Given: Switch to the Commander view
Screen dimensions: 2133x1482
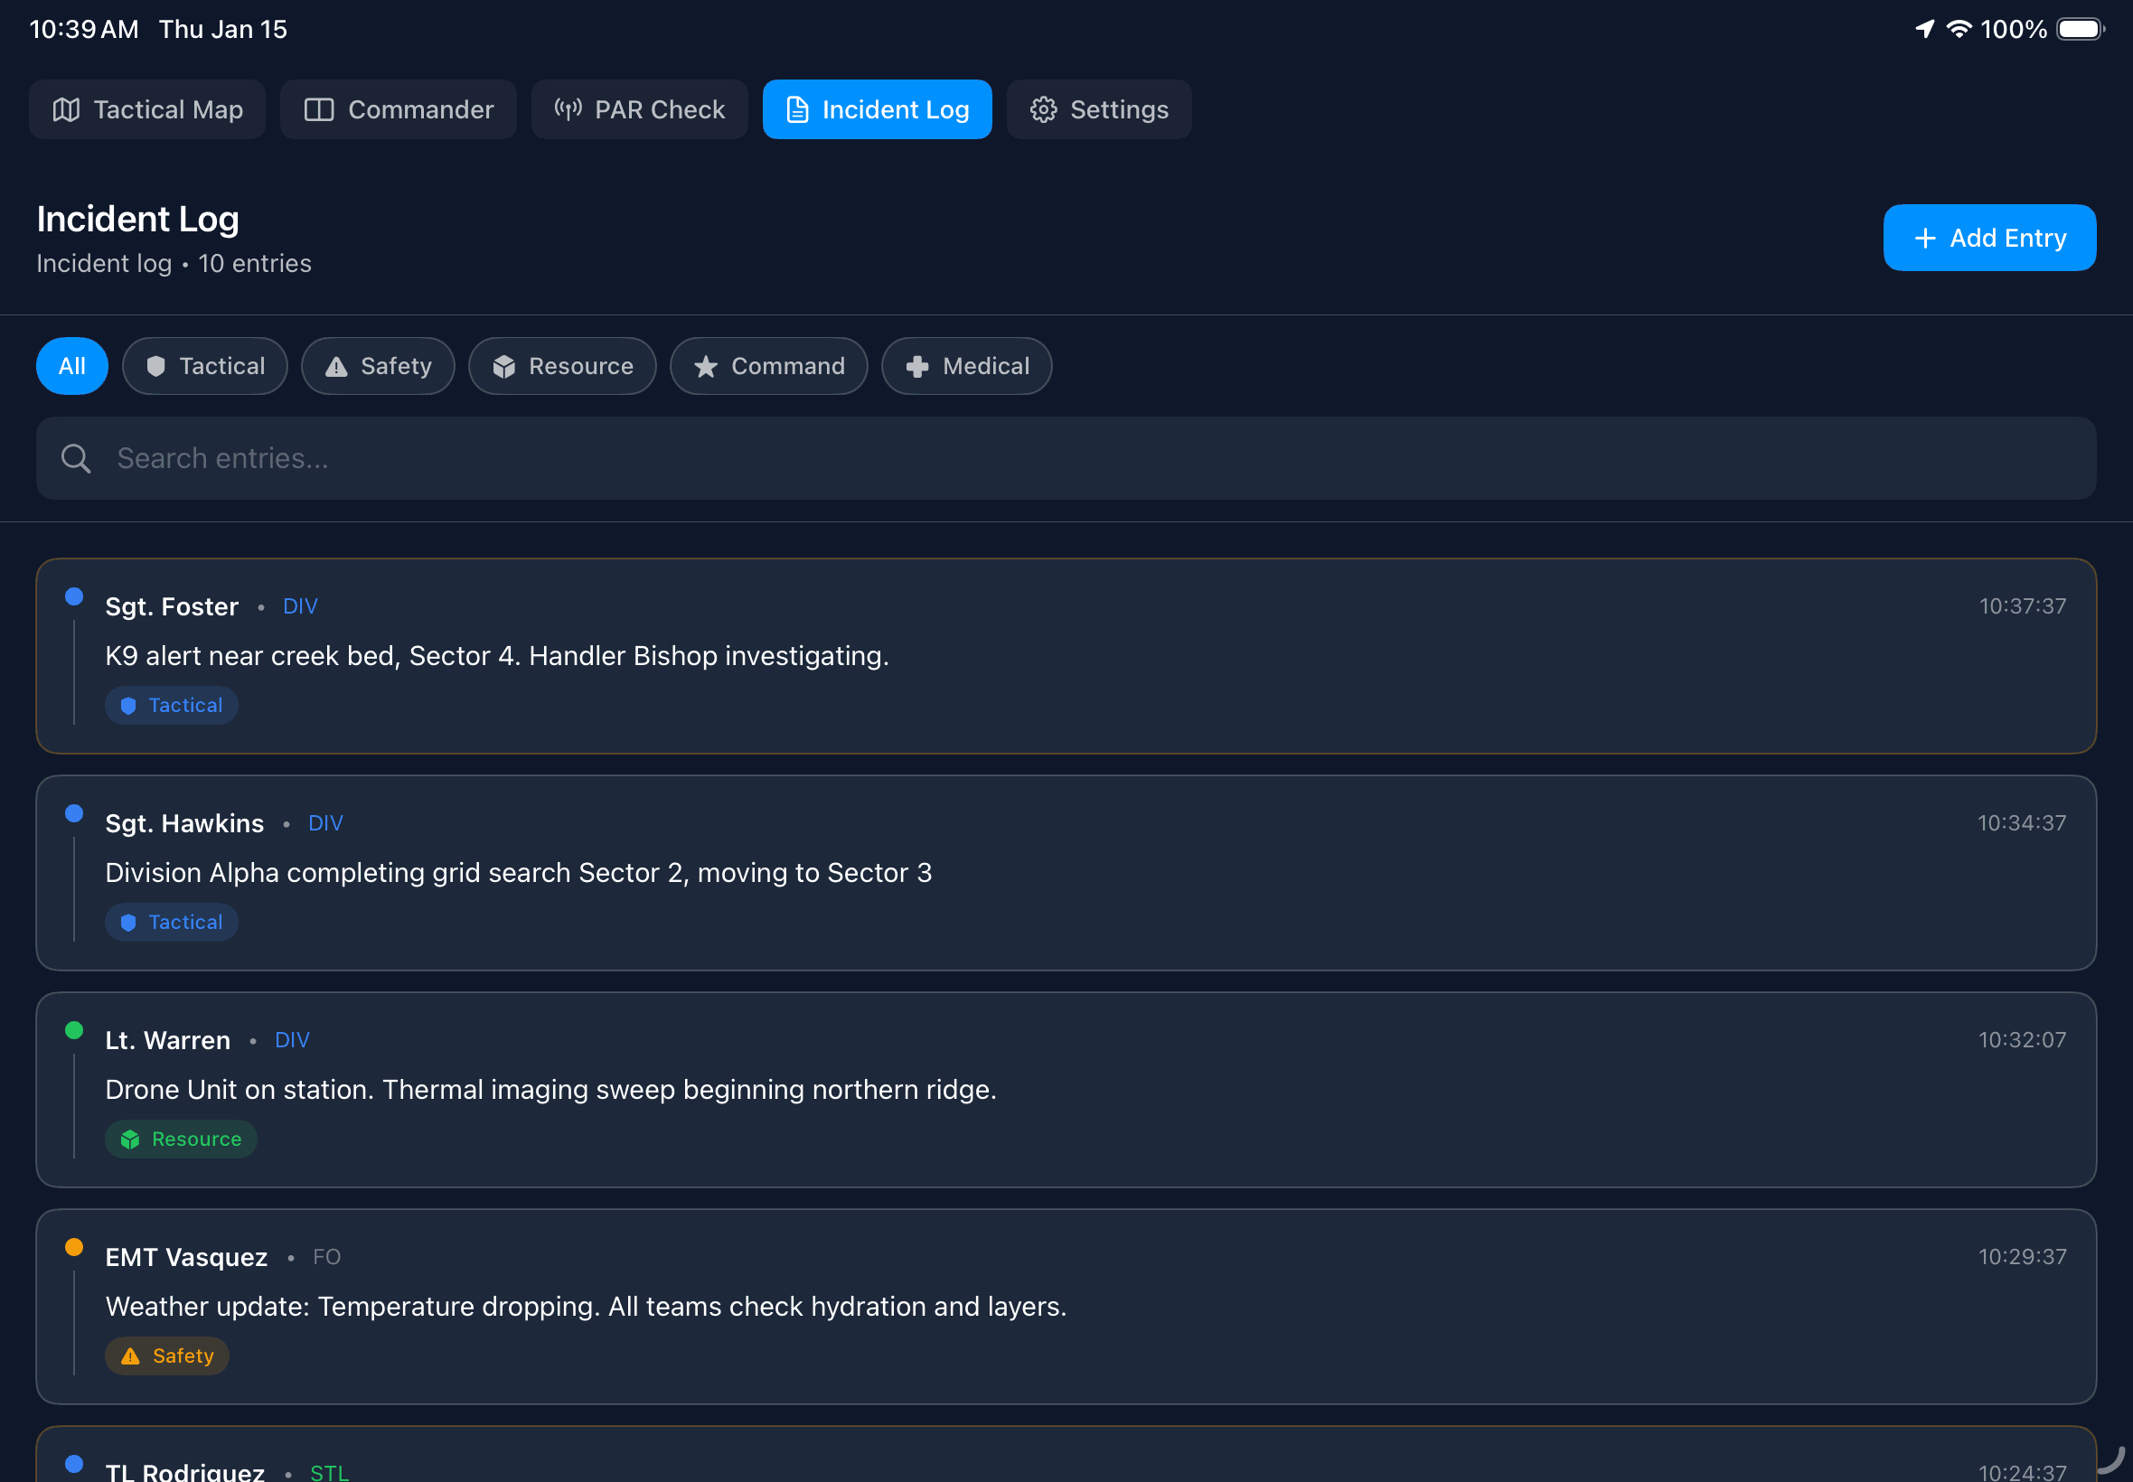Looking at the screenshot, I should click(399, 109).
